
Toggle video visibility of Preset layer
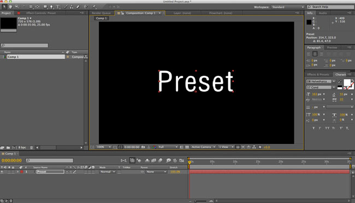click(2, 172)
